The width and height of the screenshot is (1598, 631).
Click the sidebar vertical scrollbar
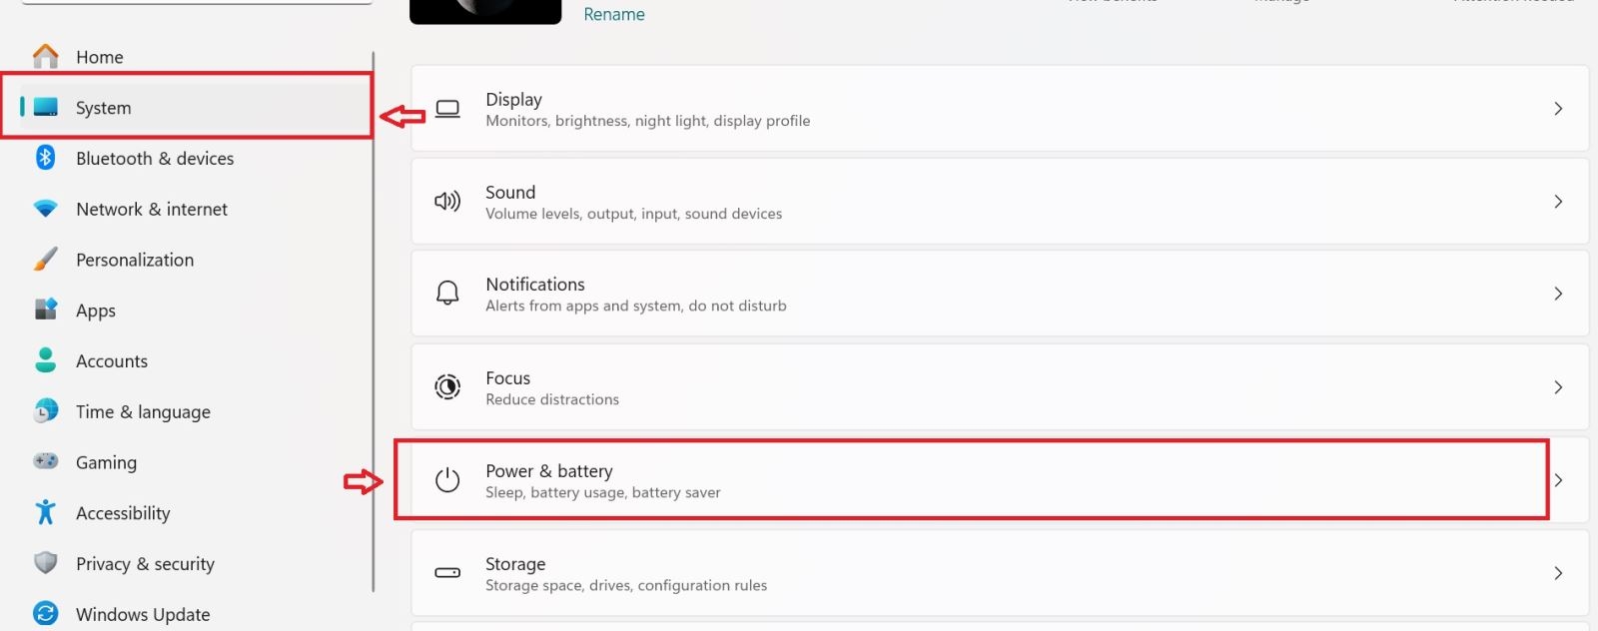(374, 321)
